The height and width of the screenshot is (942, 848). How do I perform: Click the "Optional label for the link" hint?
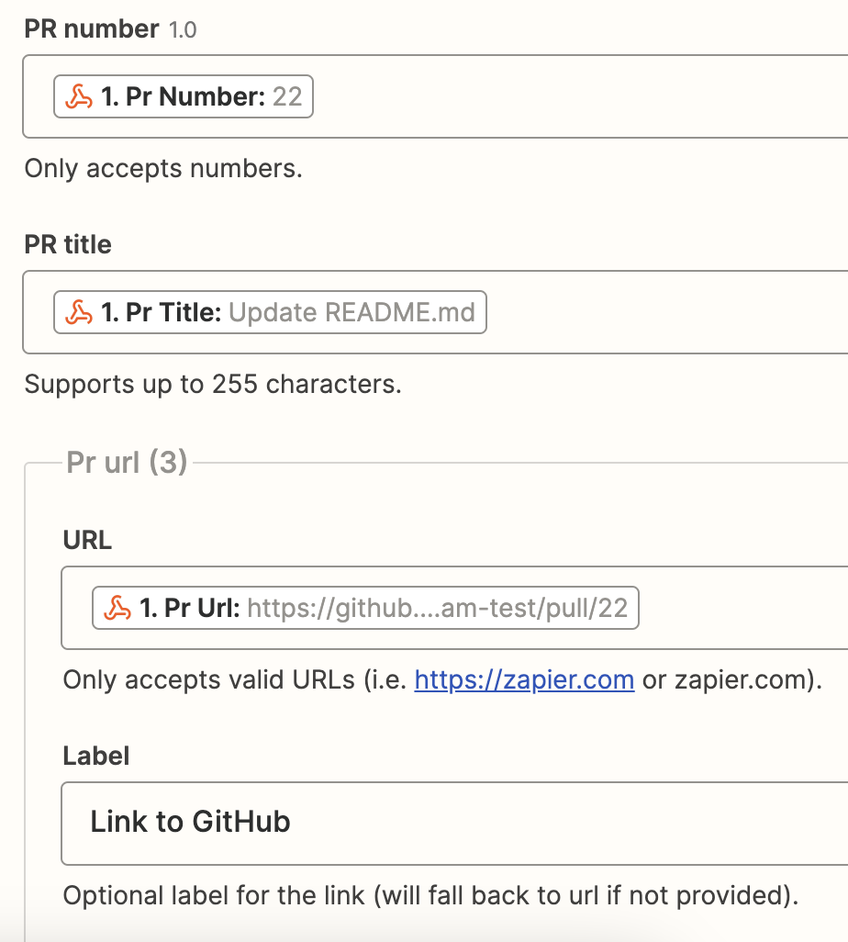(x=430, y=895)
